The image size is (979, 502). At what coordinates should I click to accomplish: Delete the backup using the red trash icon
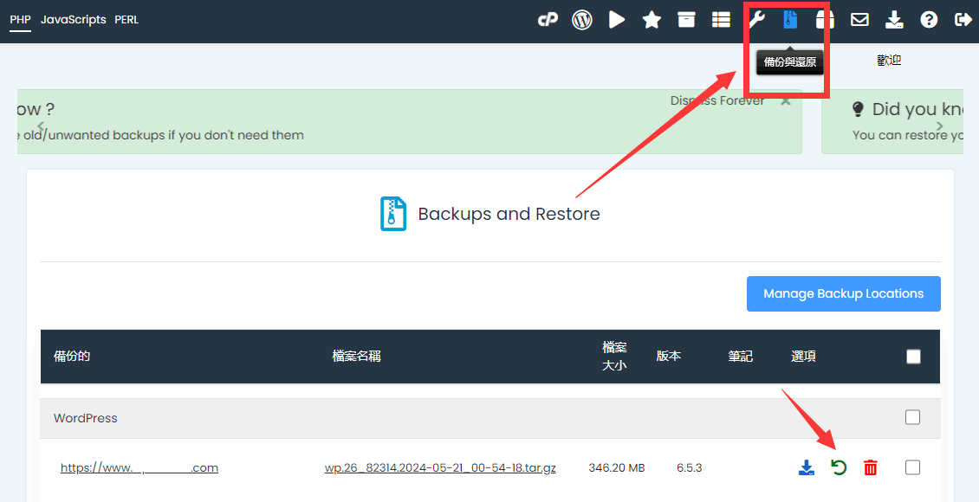[871, 468]
